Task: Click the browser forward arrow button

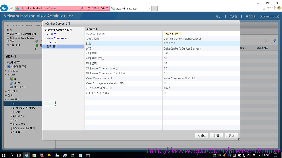Action: click(11, 8)
